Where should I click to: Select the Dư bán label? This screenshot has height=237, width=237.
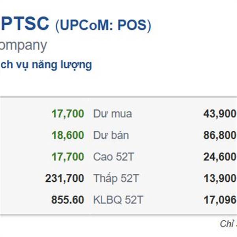click(111, 135)
